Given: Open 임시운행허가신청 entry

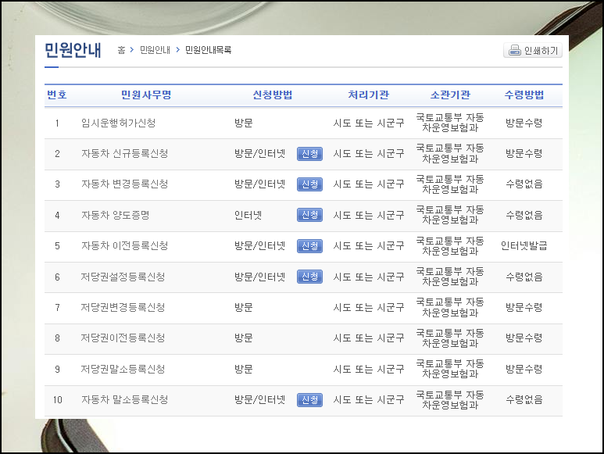Looking at the screenshot, I should pyautogui.click(x=118, y=123).
